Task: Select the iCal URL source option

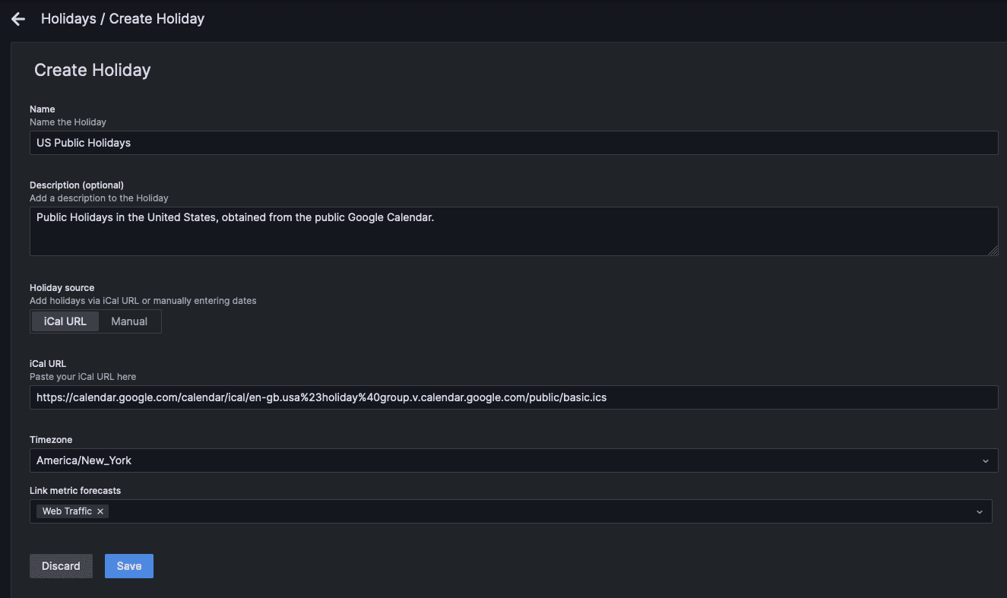Action: [x=65, y=321]
